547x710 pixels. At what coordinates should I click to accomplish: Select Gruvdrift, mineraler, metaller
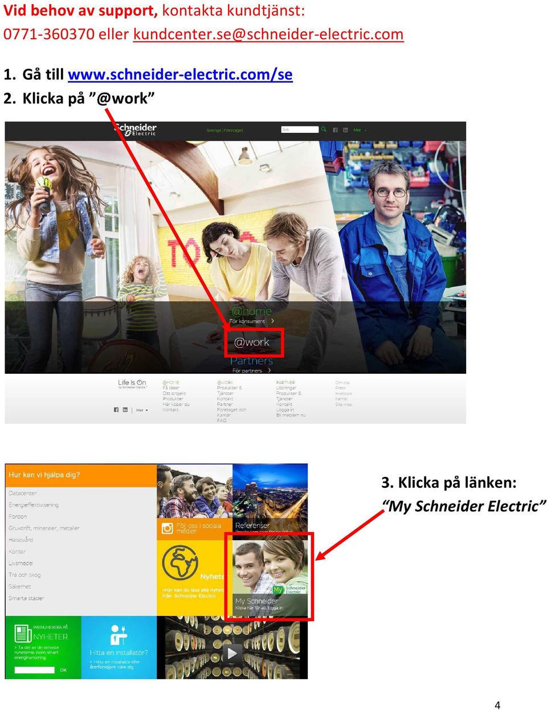pos(44,528)
